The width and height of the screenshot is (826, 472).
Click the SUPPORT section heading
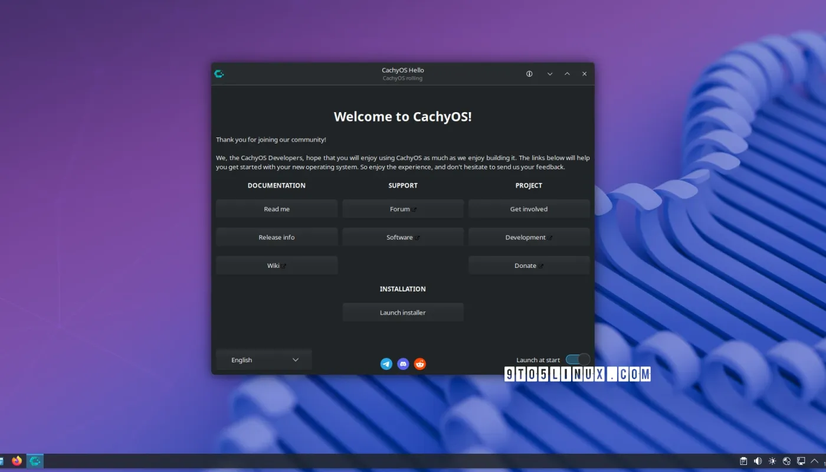403,185
